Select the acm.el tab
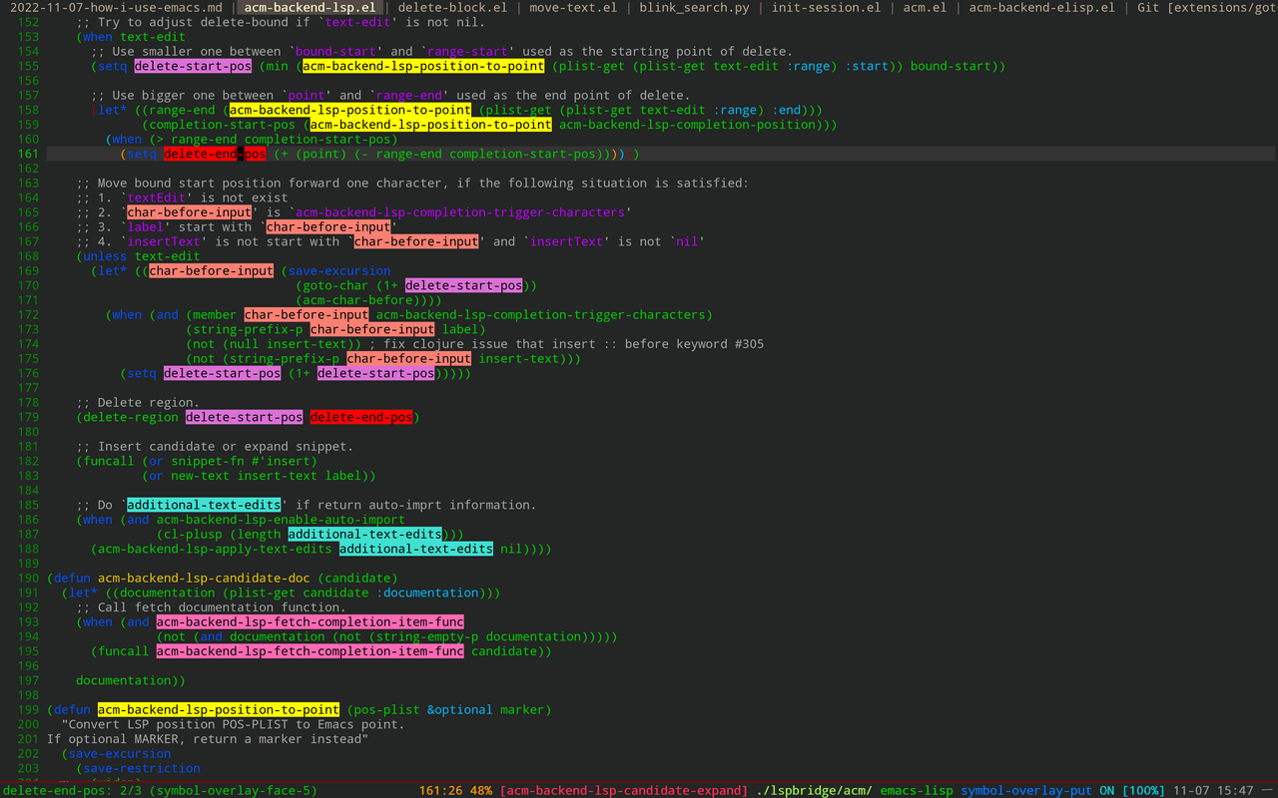Screen dimensions: 1278x798 [926, 8]
